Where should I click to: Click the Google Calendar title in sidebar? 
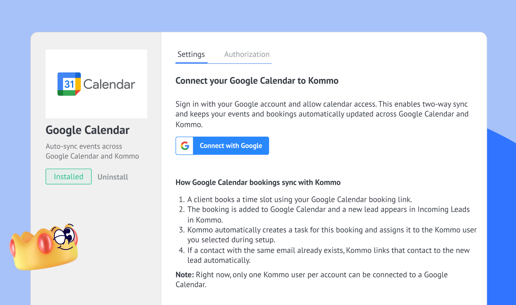88,130
